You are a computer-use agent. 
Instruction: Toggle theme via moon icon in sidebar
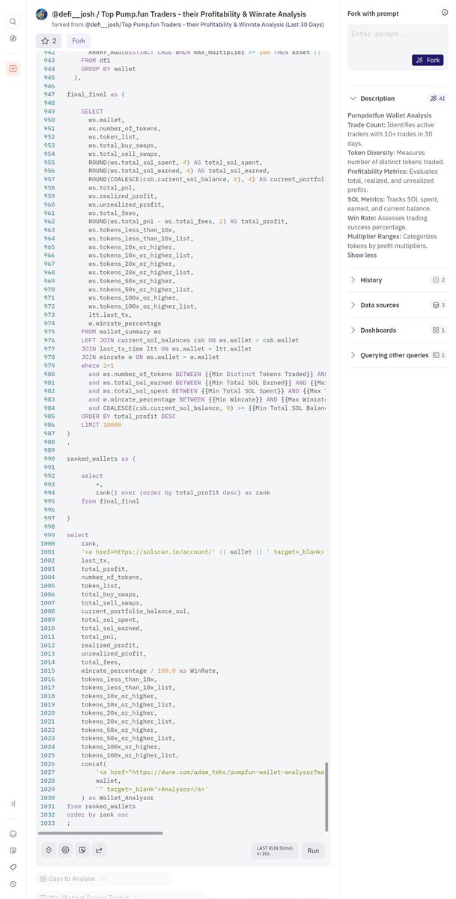pyautogui.click(x=13, y=883)
